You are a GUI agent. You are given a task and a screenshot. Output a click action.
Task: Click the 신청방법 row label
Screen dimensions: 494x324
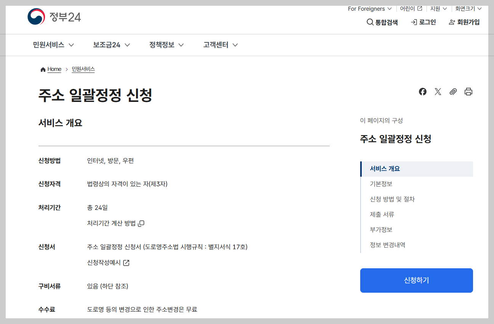[x=50, y=161]
